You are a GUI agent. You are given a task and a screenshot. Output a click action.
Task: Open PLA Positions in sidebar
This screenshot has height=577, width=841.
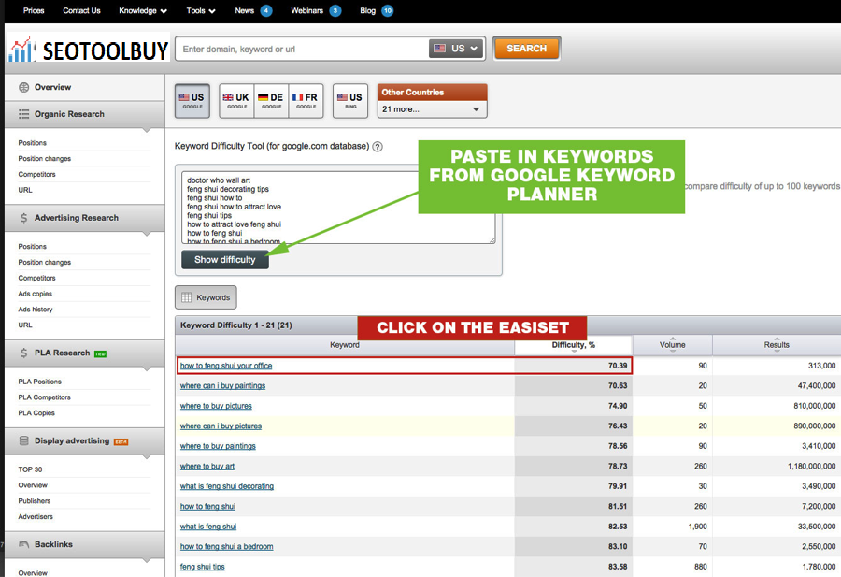39,382
